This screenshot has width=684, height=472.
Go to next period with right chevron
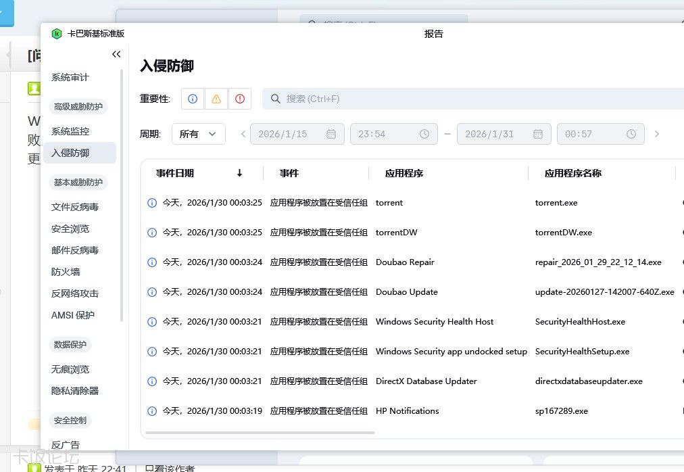656,134
